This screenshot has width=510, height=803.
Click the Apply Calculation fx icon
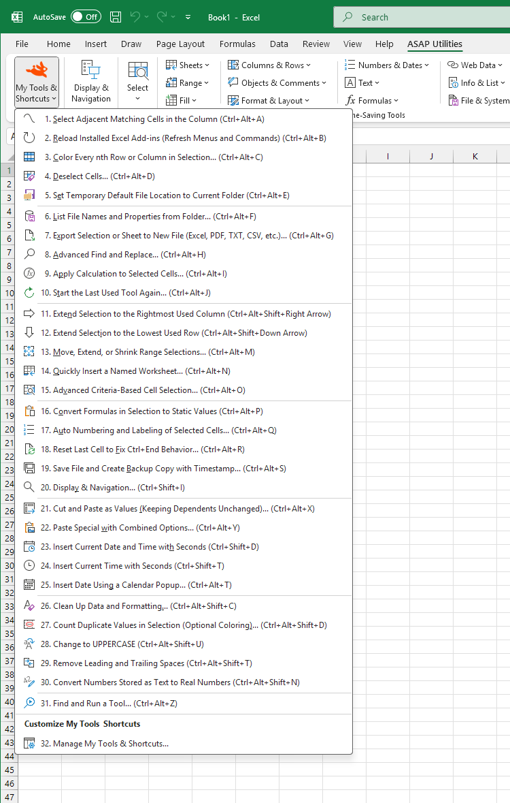[x=29, y=274]
